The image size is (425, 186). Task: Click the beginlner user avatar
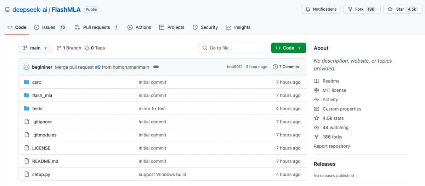click(26, 67)
